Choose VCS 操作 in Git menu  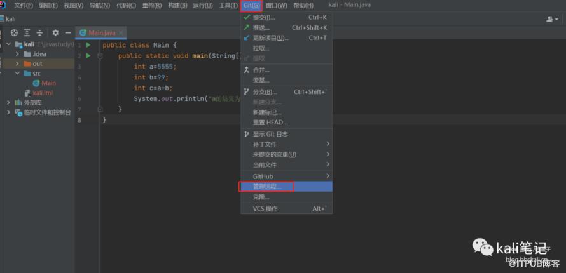(x=287, y=208)
